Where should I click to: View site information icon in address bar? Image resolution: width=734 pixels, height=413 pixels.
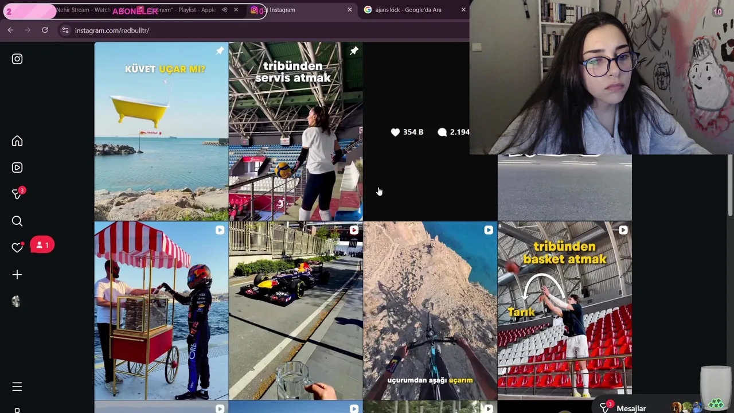pos(65,30)
